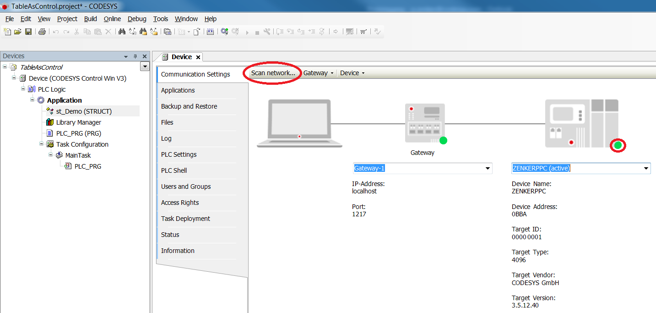Click the Save project toolbar icon
The width and height of the screenshot is (656, 313).
28,32
